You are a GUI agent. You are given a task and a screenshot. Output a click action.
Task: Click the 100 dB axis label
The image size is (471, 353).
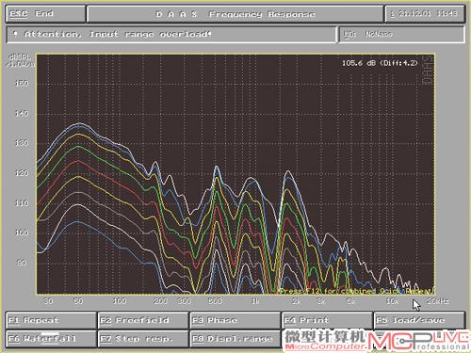click(x=22, y=233)
